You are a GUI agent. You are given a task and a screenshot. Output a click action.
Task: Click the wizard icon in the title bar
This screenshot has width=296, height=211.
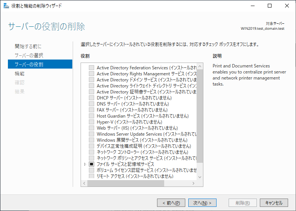point(6,6)
